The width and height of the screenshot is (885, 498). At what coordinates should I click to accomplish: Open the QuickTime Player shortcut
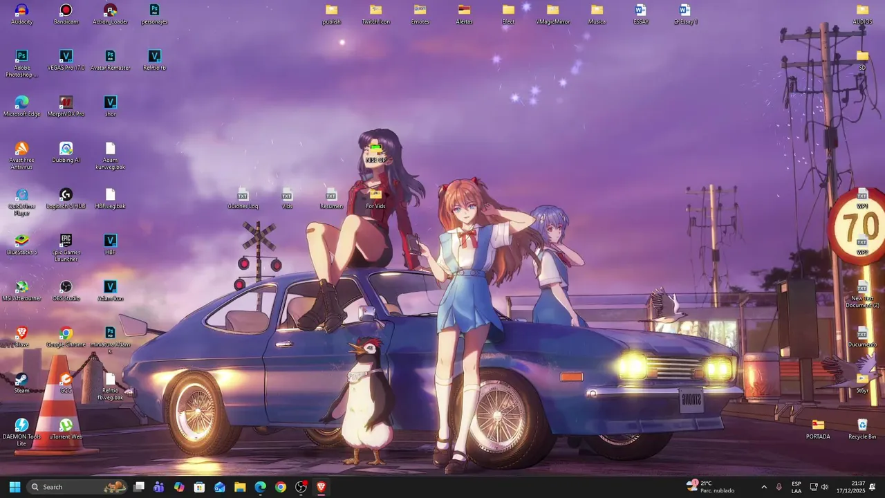21,202
